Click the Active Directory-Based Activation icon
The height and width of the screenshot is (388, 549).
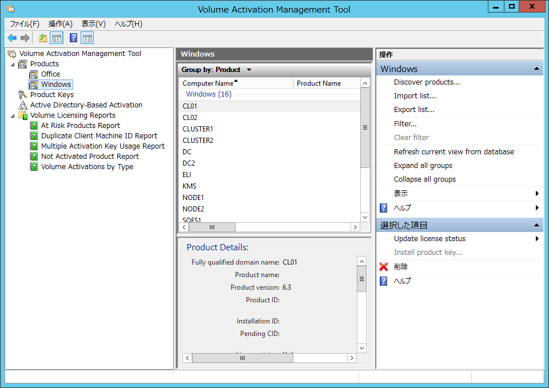point(23,105)
